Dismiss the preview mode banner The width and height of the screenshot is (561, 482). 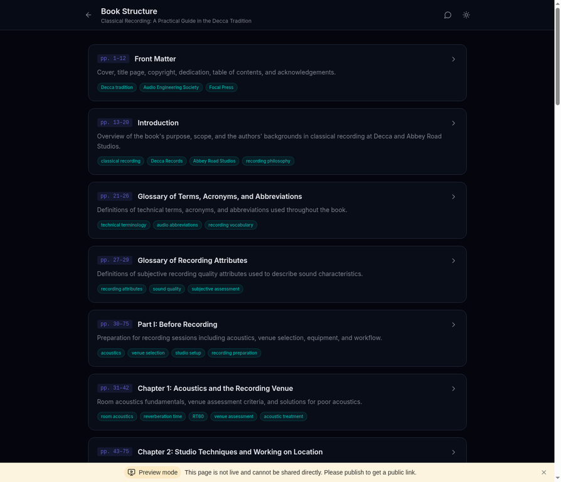pos(543,473)
